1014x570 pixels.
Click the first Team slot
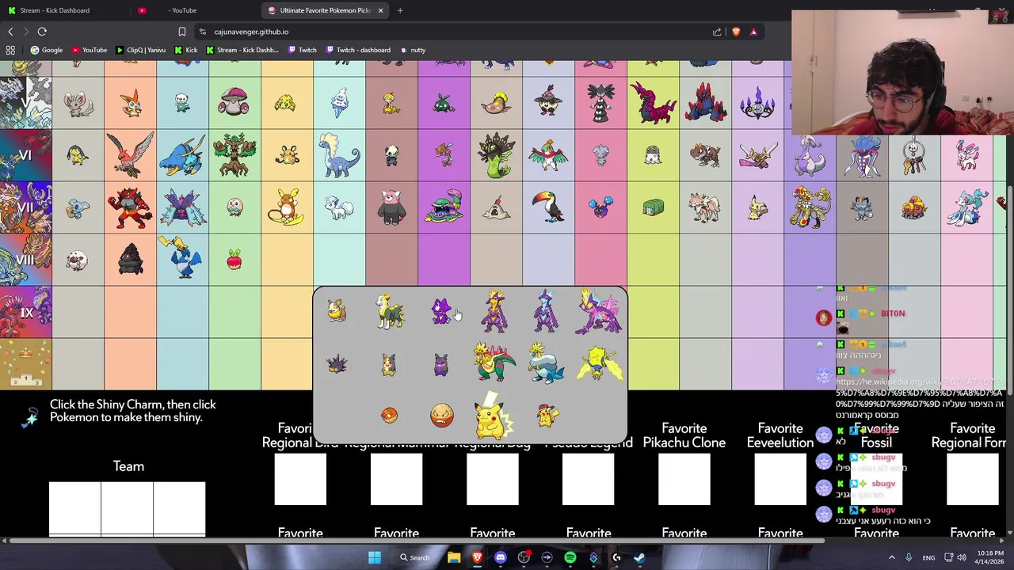click(75, 508)
